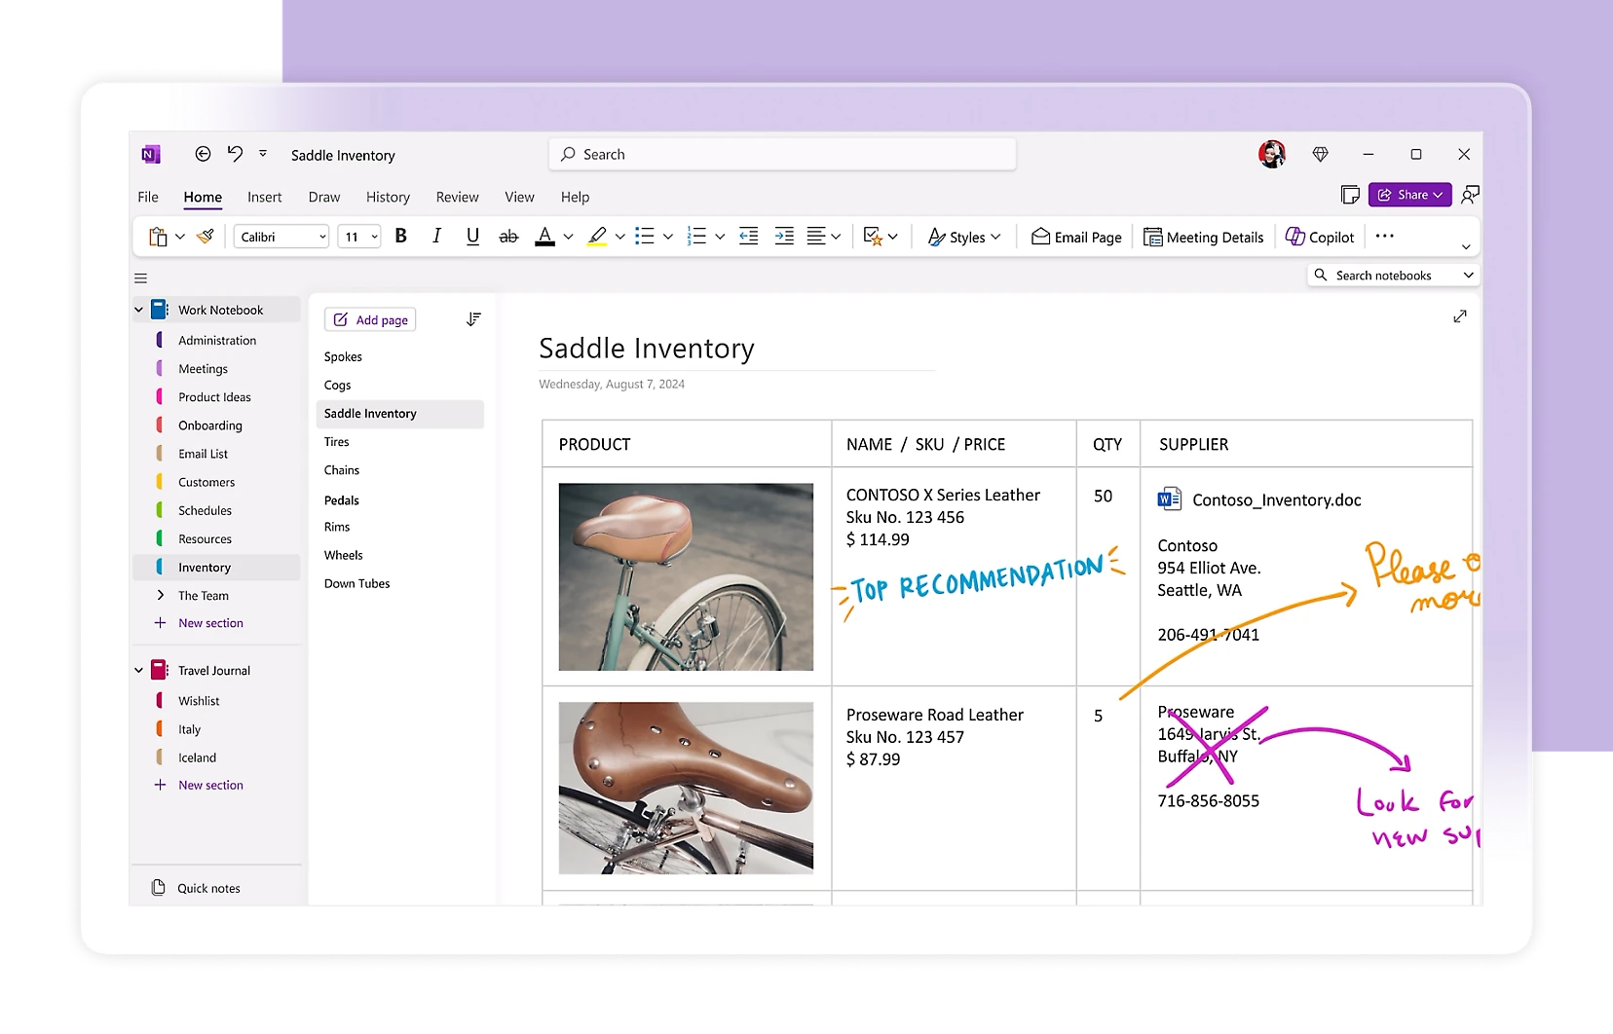The height and width of the screenshot is (1034, 1613).
Task: Click the back arrow button
Action: (x=203, y=154)
